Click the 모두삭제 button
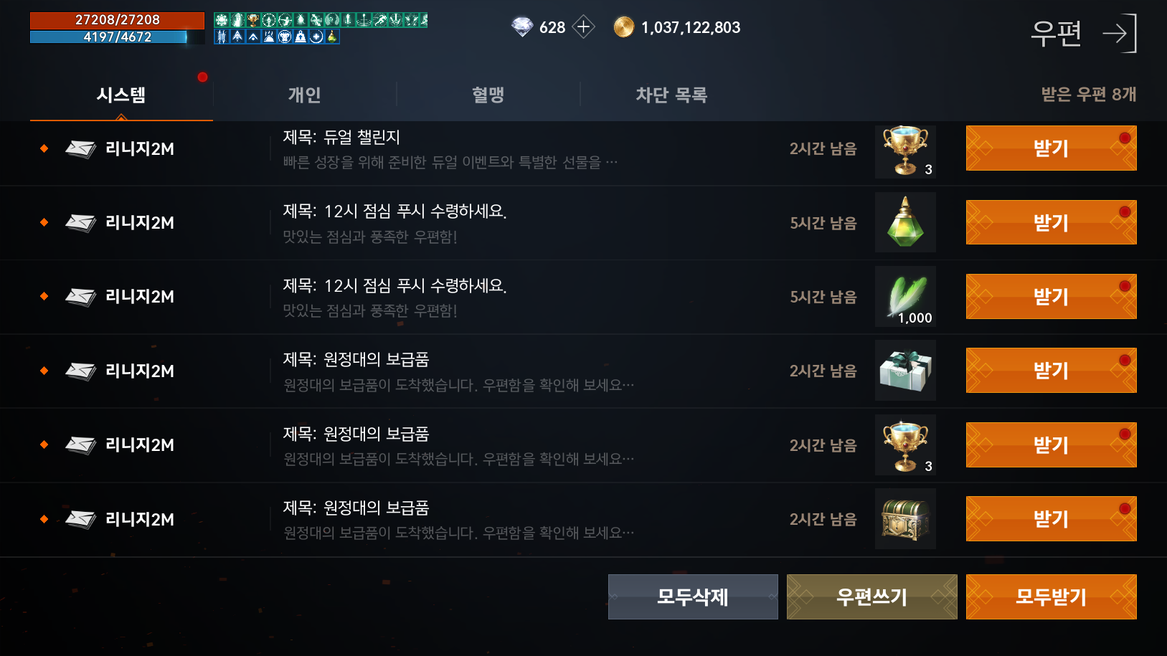This screenshot has width=1167, height=656. [693, 596]
